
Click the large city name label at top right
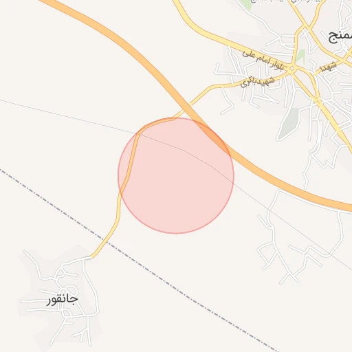tap(340, 36)
